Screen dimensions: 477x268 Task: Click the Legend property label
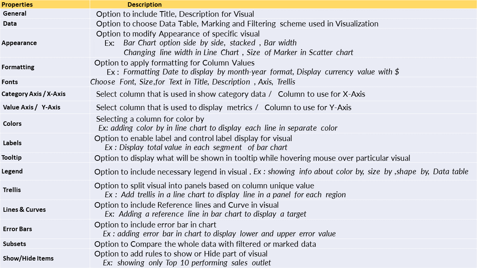pyautogui.click(x=12, y=171)
